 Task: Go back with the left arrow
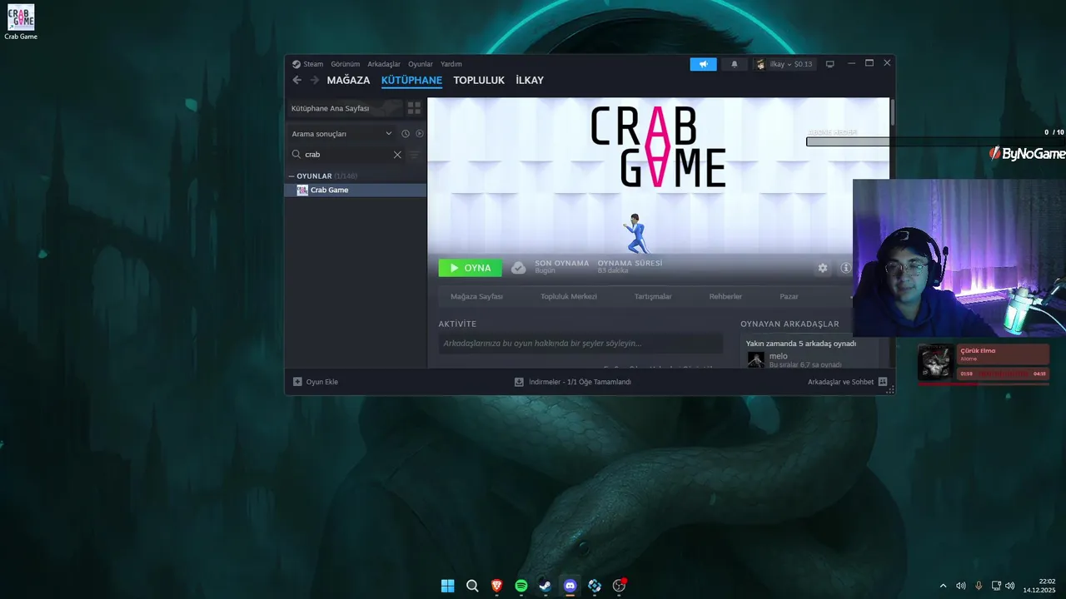297,80
